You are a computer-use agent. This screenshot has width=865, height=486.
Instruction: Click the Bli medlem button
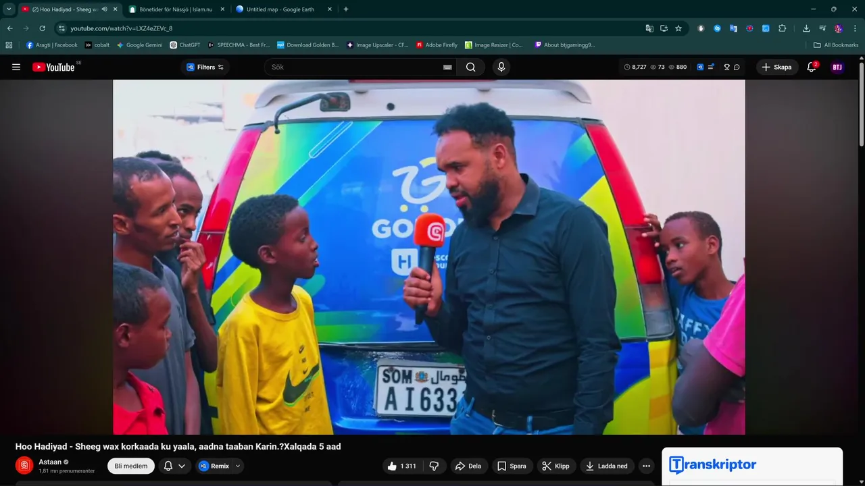point(131,466)
